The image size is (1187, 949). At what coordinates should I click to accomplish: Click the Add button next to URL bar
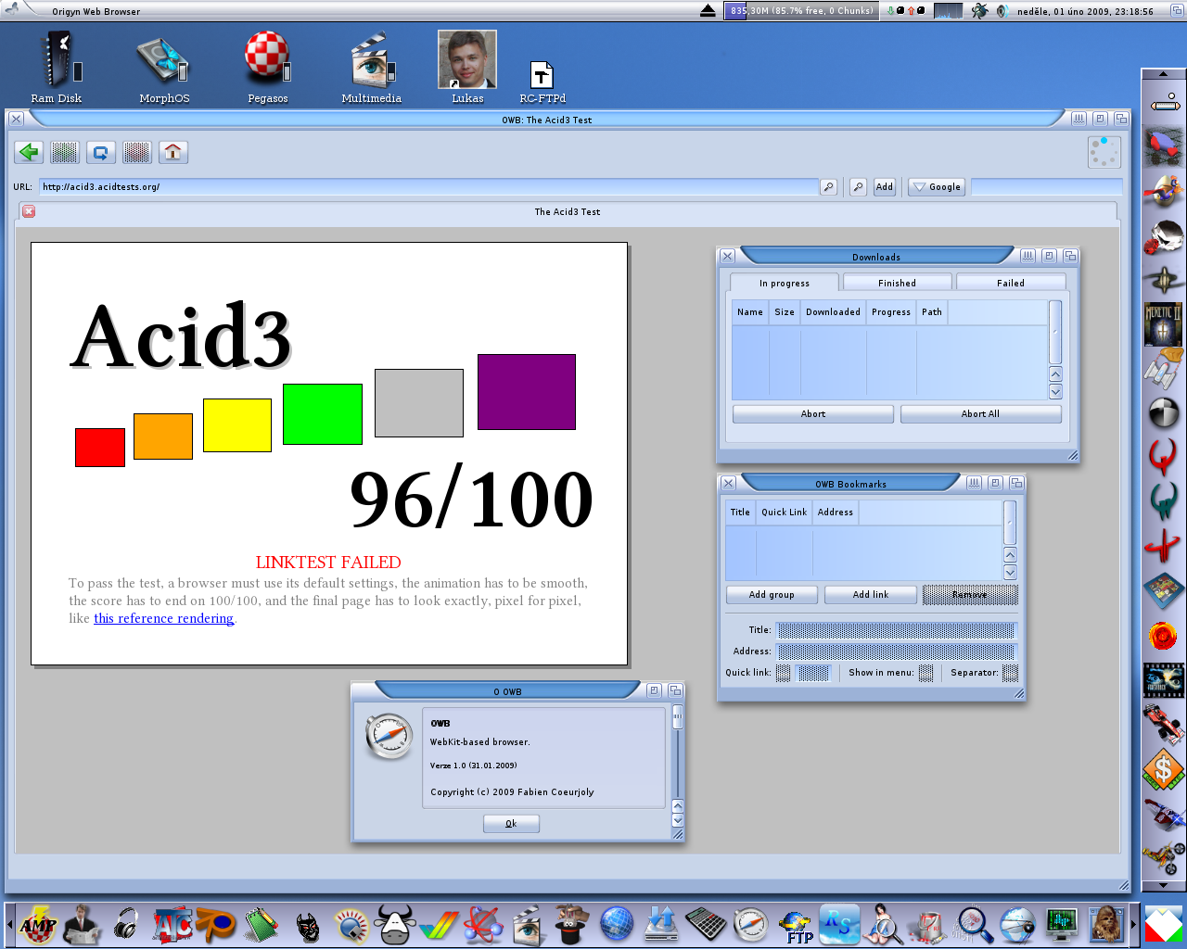885,187
